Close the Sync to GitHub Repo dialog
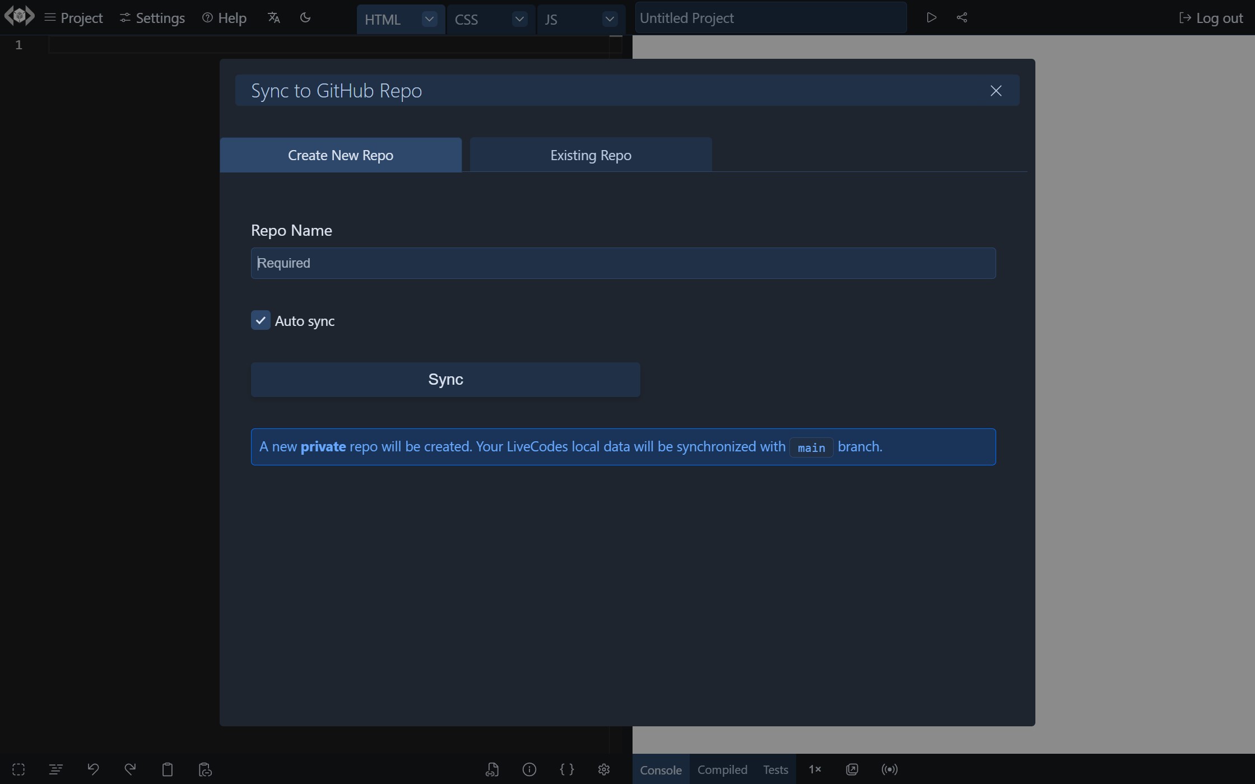Viewport: 1255px width, 784px height. (x=996, y=90)
